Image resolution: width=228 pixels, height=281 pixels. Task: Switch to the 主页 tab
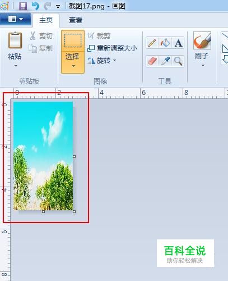[x=46, y=20]
